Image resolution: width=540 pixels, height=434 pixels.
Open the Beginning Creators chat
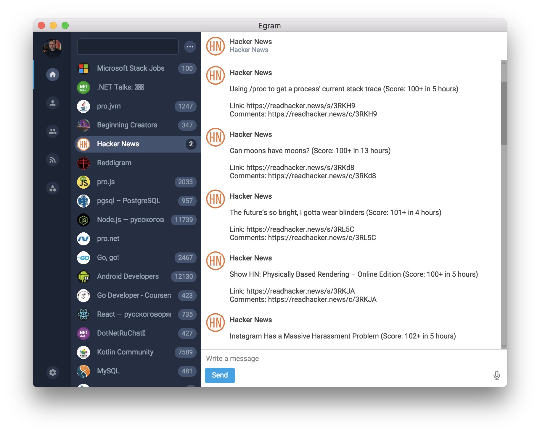coord(138,125)
